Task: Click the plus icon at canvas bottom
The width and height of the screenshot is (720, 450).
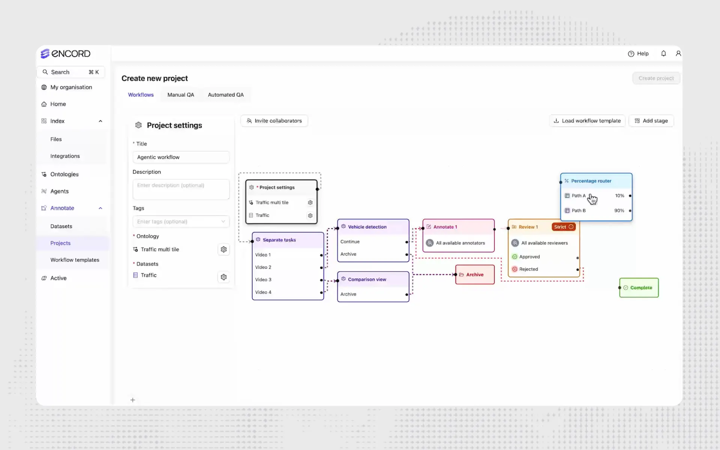Action: tap(133, 400)
